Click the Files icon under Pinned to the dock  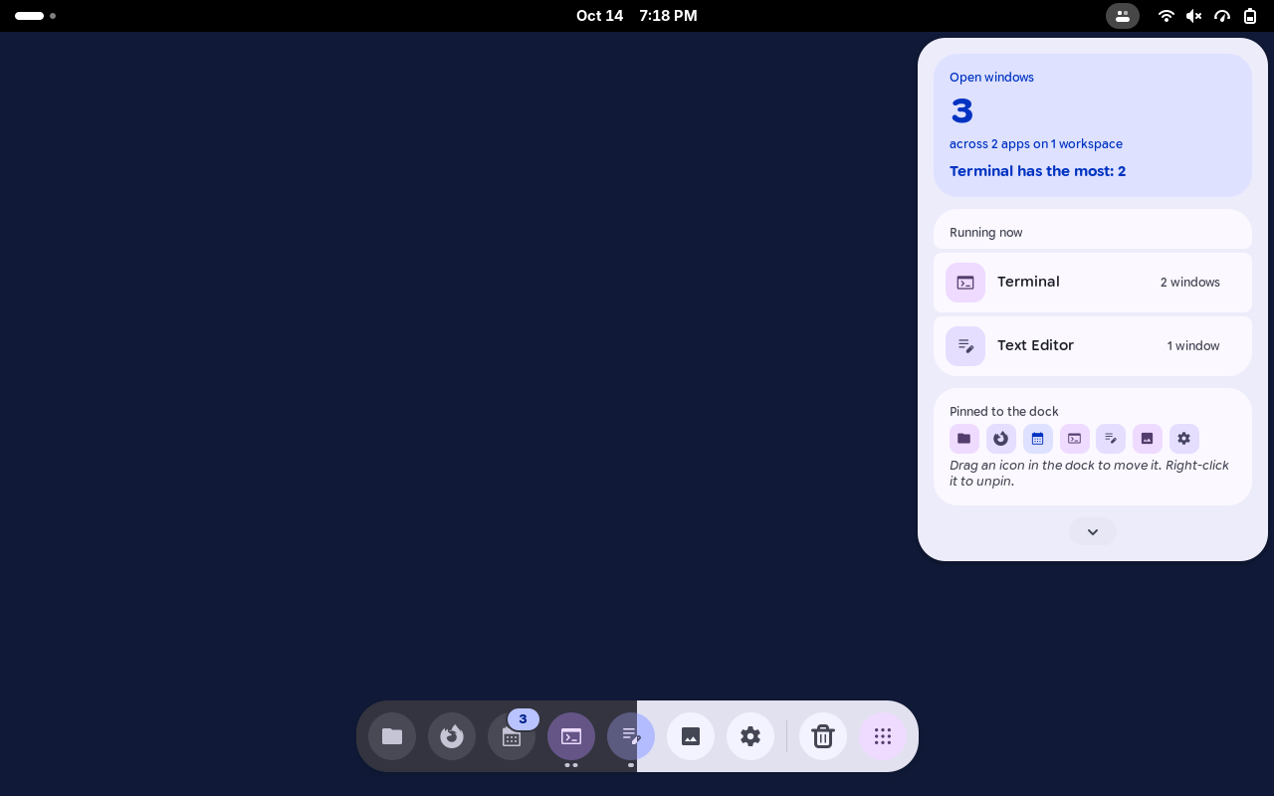tap(964, 439)
